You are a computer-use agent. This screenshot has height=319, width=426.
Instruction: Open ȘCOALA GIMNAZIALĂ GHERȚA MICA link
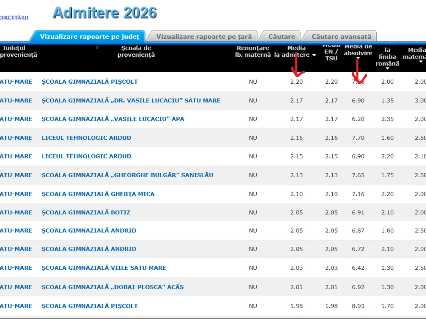click(x=98, y=194)
